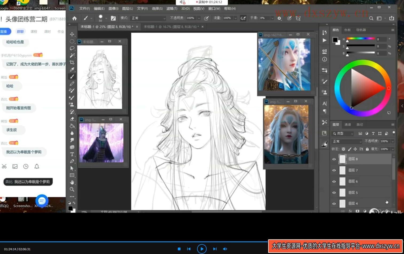Click the H hue slider
Viewport: 404px width, 254px height.
[x=360, y=39]
